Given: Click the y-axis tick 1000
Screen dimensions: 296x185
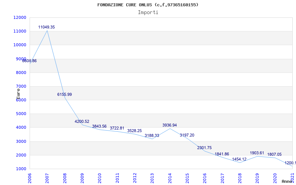Looking at the screenshot, I should (21, 169).
